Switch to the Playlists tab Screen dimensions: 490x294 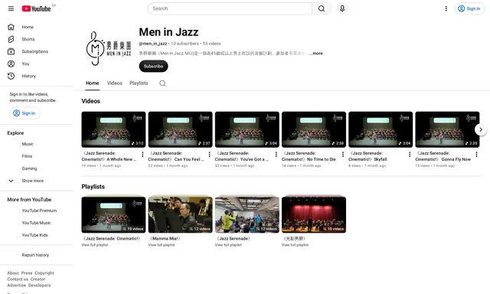point(139,83)
